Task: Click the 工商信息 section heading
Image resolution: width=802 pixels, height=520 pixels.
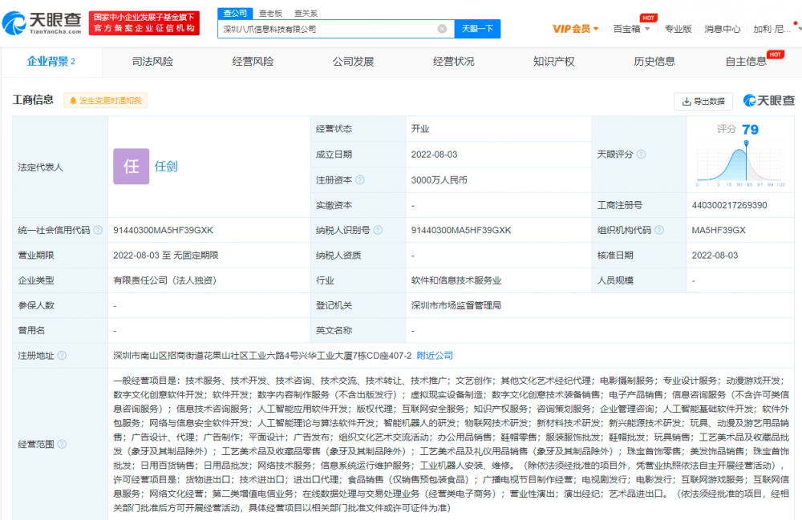Action: click(33, 100)
